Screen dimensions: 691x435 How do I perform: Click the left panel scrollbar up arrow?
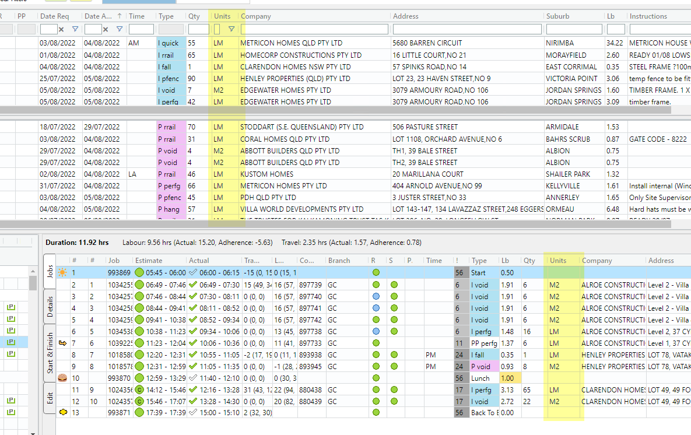33,271
